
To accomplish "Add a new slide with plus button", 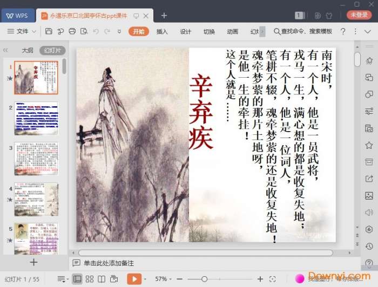I will point(33,262).
